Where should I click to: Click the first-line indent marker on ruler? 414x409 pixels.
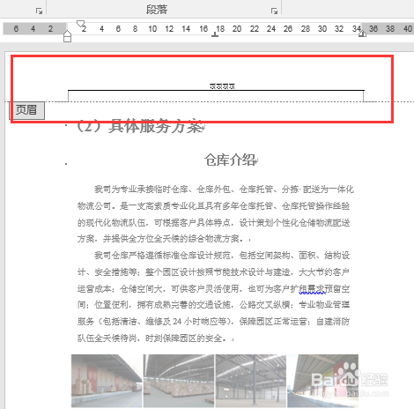tap(80, 24)
